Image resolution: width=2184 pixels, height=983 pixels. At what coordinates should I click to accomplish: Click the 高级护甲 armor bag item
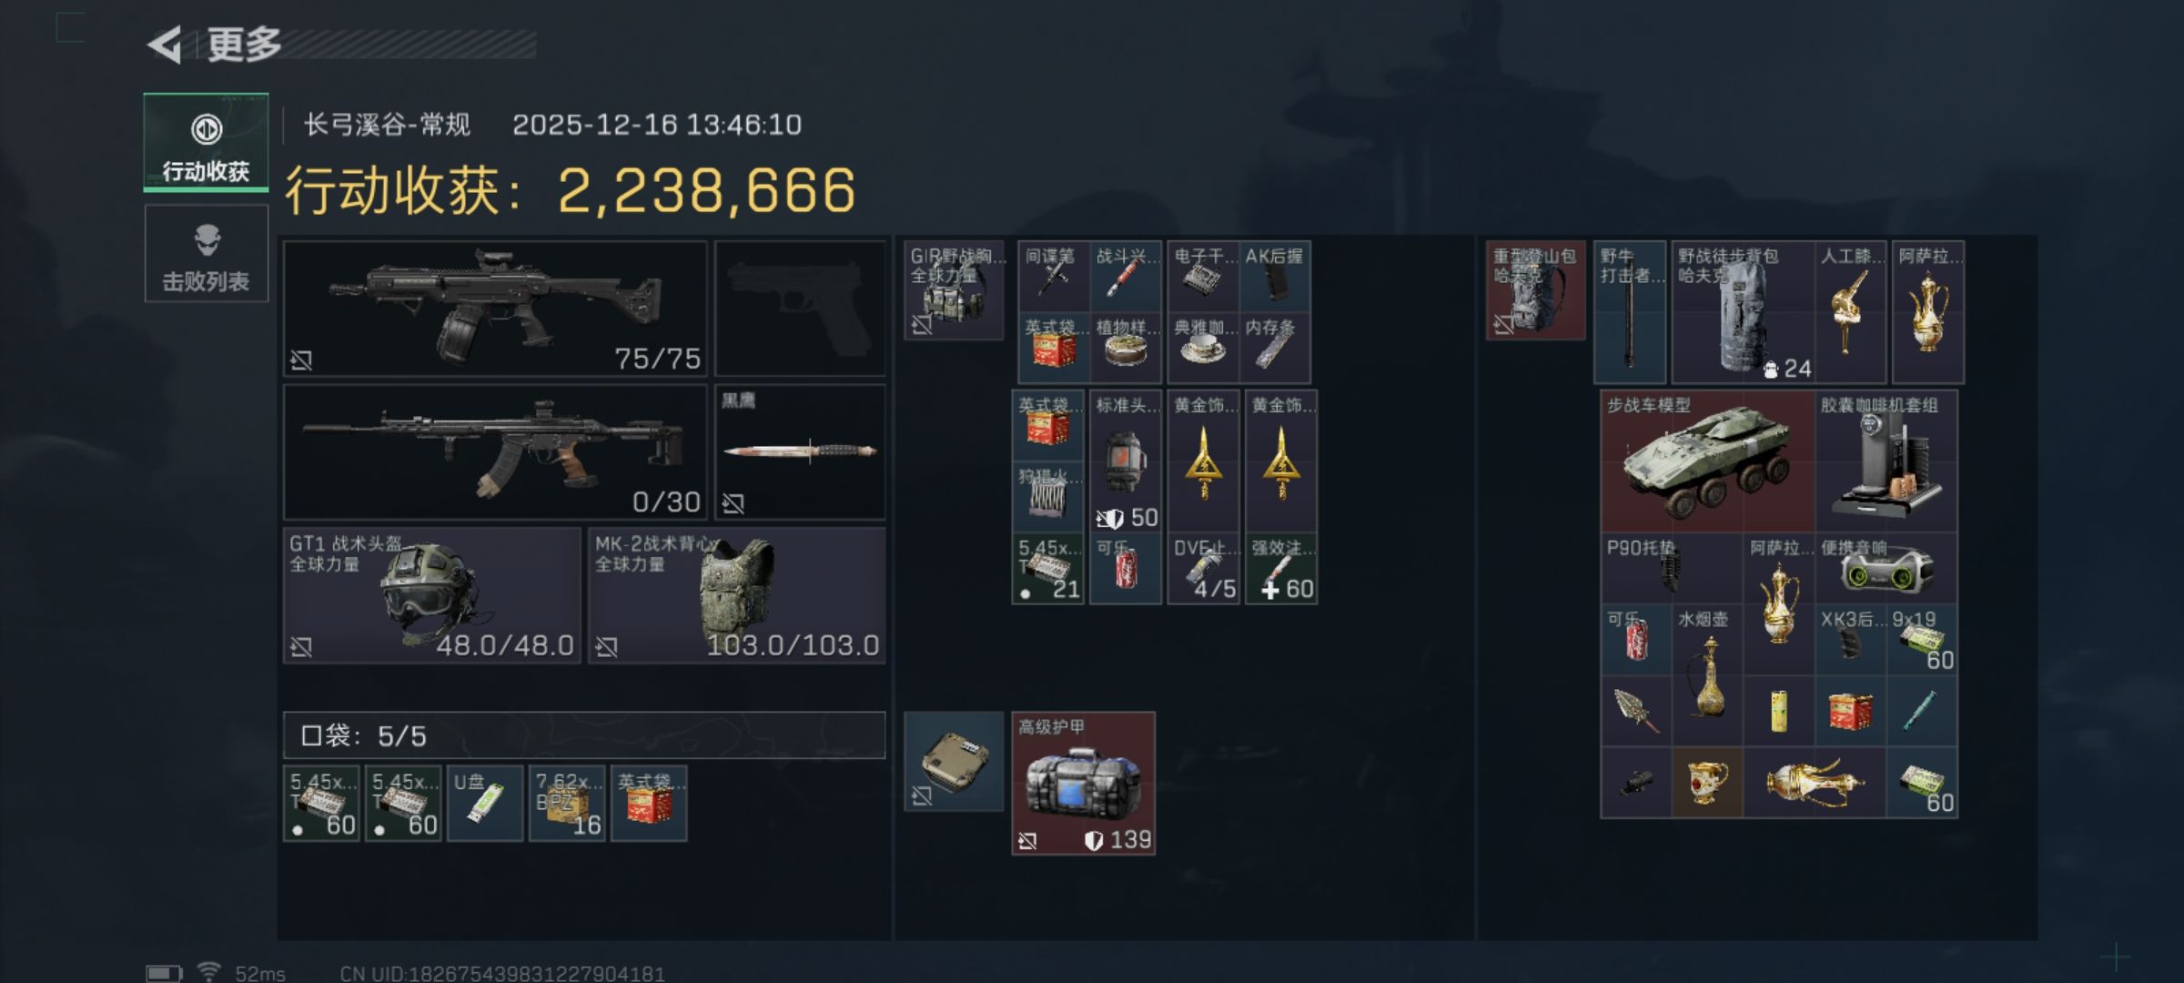(x=1084, y=784)
